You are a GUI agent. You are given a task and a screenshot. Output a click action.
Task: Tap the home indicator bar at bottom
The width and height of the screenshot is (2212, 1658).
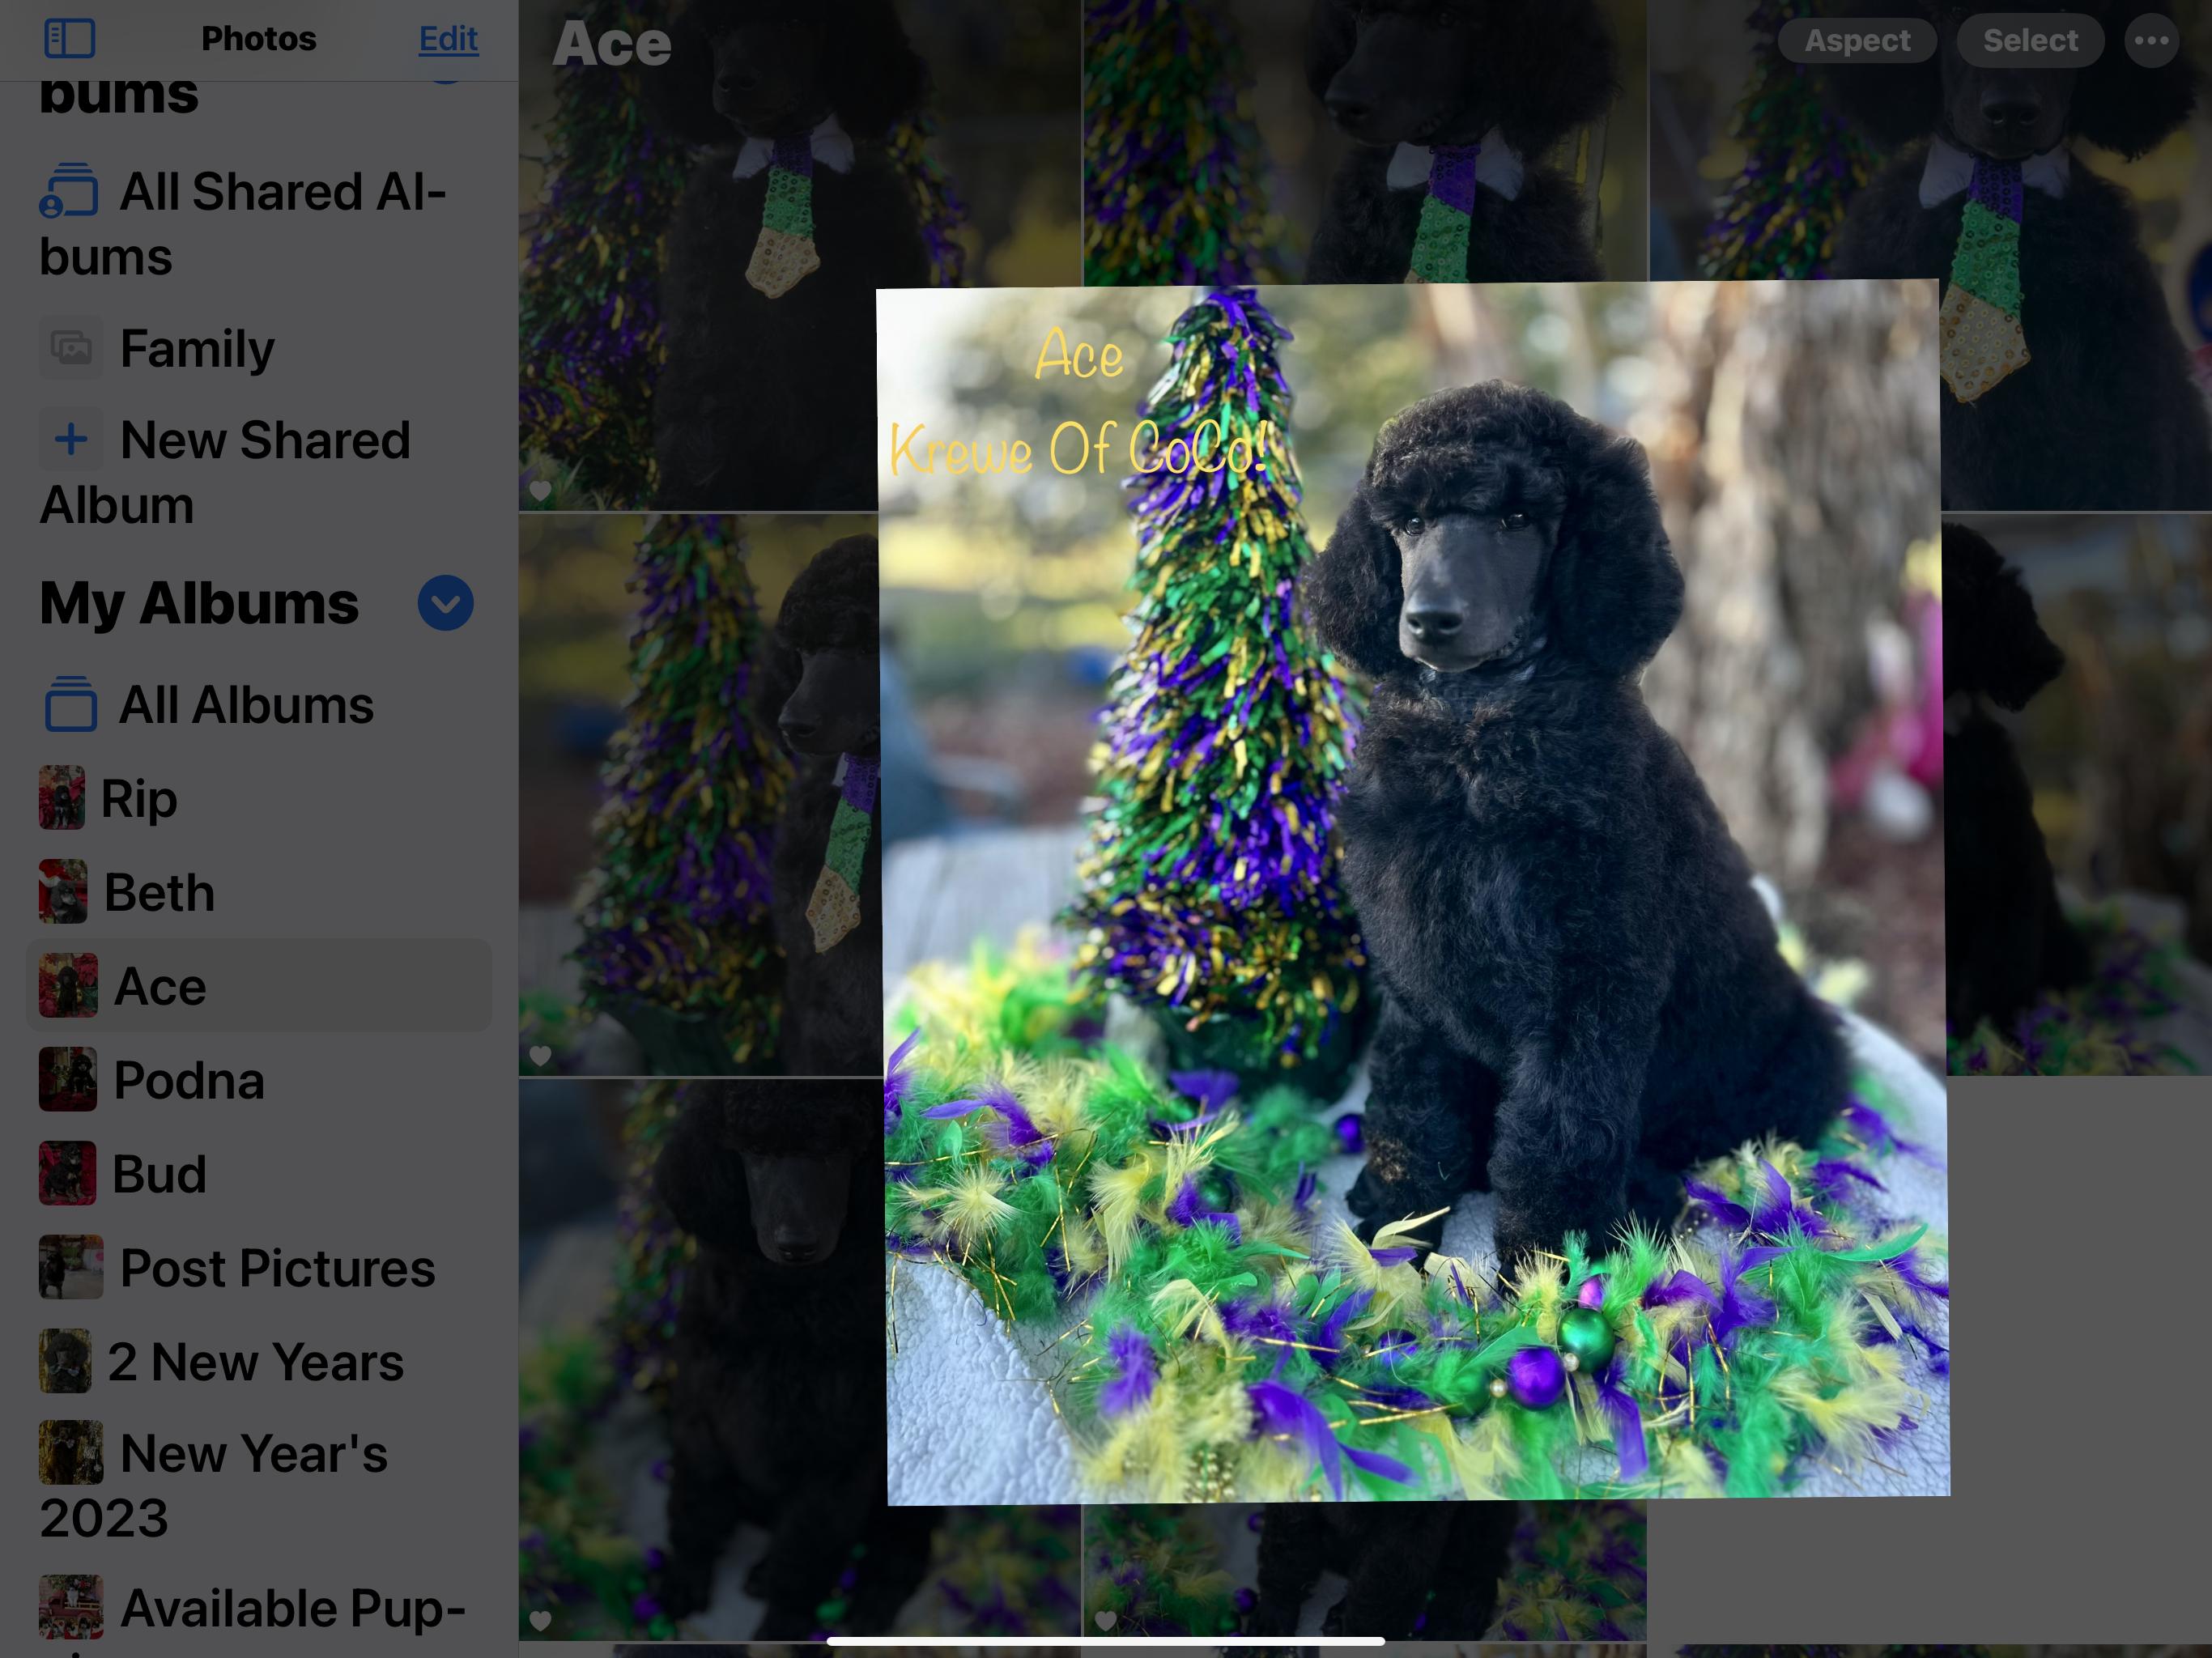(1105, 1641)
